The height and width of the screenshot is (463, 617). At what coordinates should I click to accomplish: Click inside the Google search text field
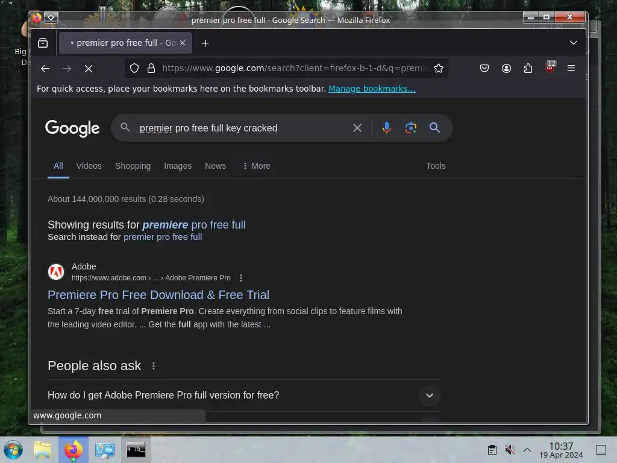(242, 128)
